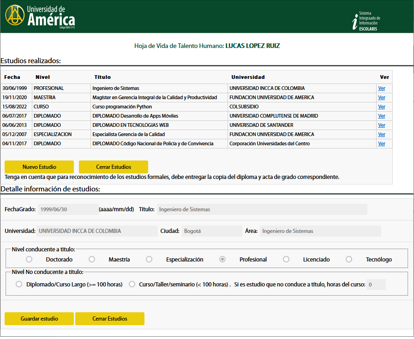This screenshot has height=339, width=414.
Task: Open the Sistema Integrado de Información Escolaris icon
Action: 366,21
